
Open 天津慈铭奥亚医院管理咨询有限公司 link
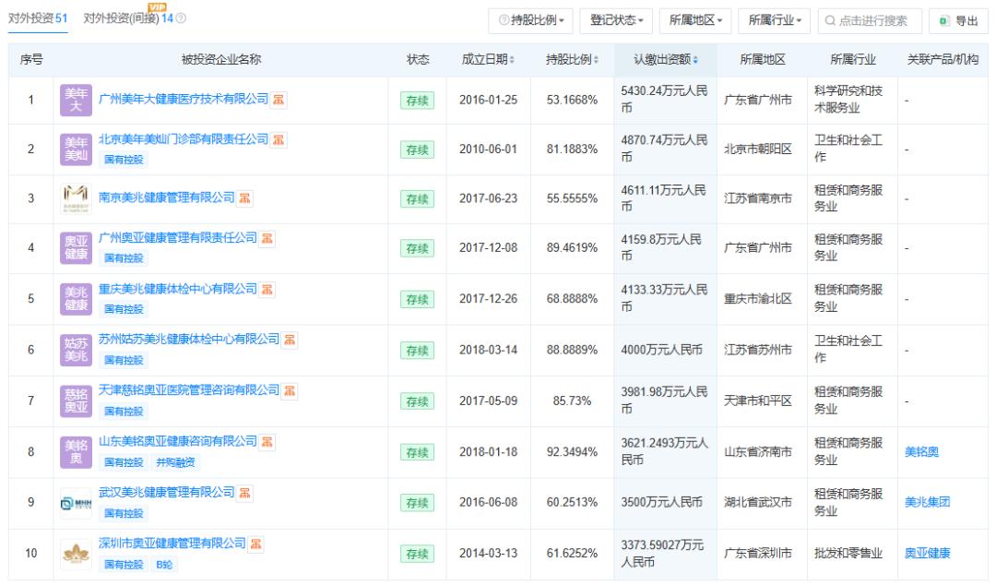(189, 391)
